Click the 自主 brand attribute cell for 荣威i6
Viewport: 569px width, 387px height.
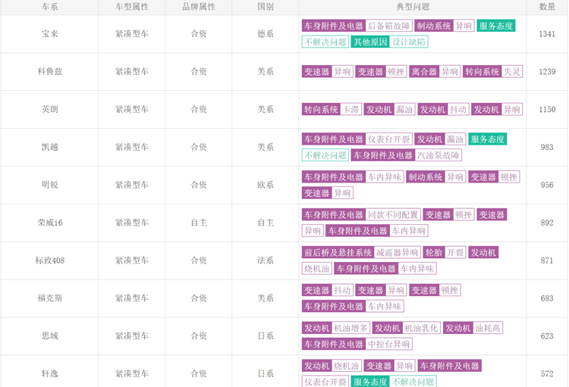tap(199, 223)
